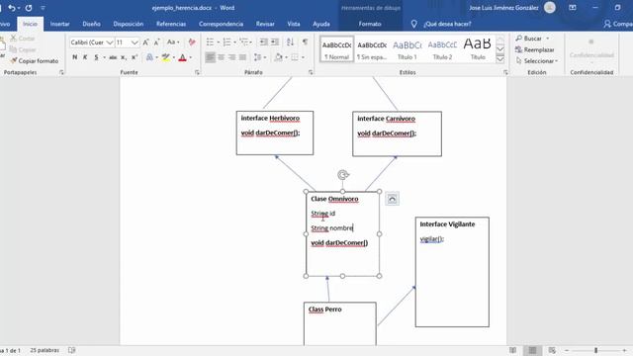
Task: Apply the Normal style
Action: pyautogui.click(x=336, y=49)
